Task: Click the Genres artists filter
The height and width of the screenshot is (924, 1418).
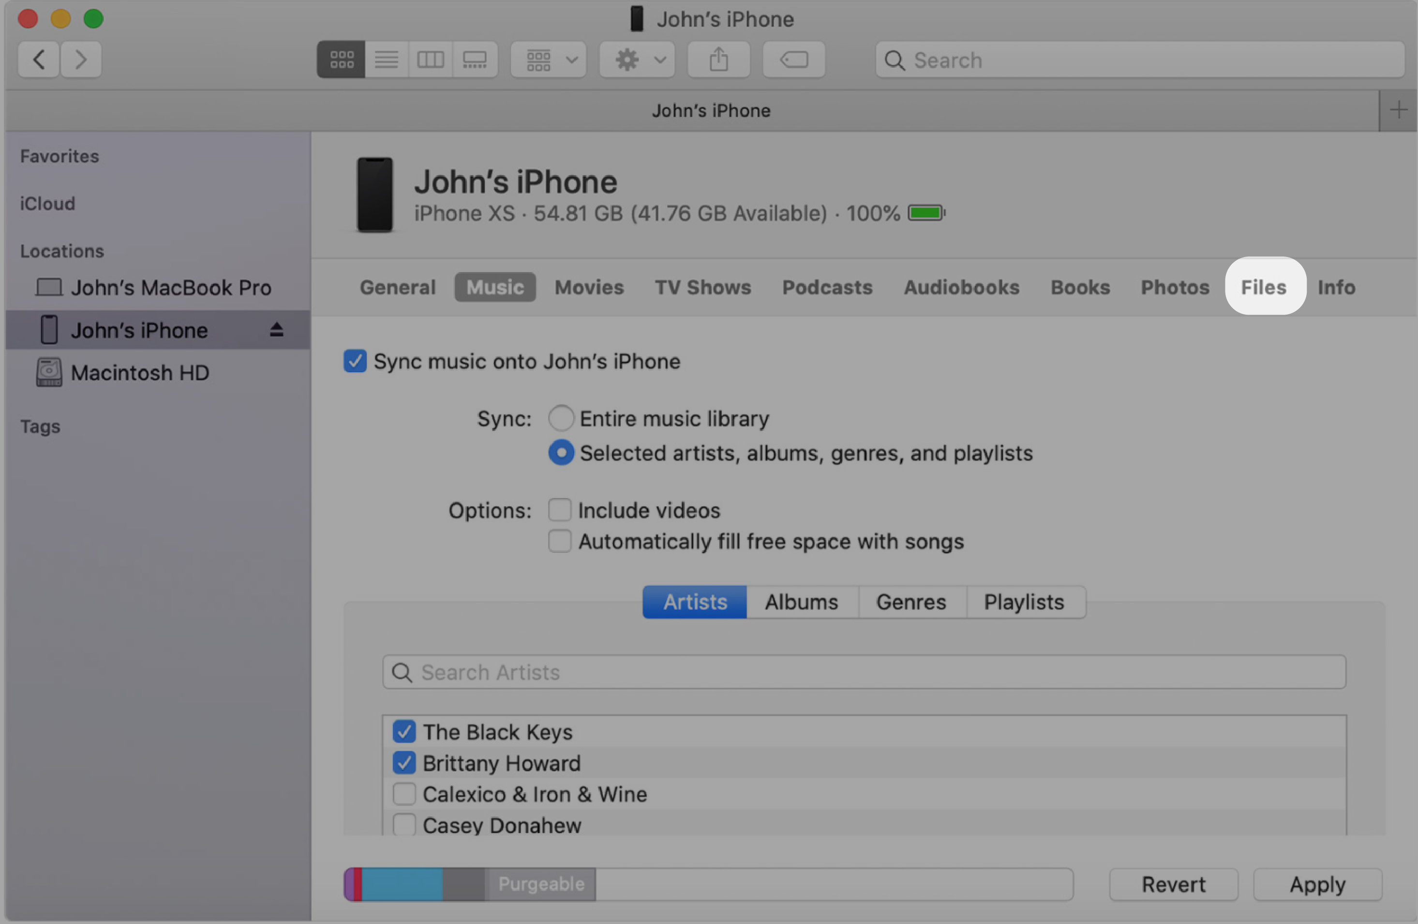Action: pos(910,602)
